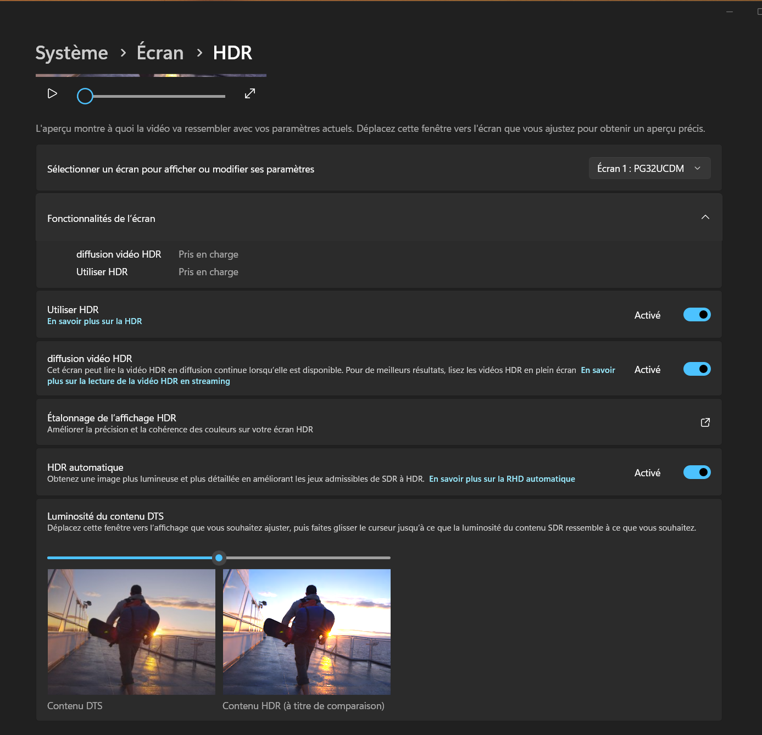Disable the HDR automatique feature
This screenshot has height=735, width=762.
(697, 472)
